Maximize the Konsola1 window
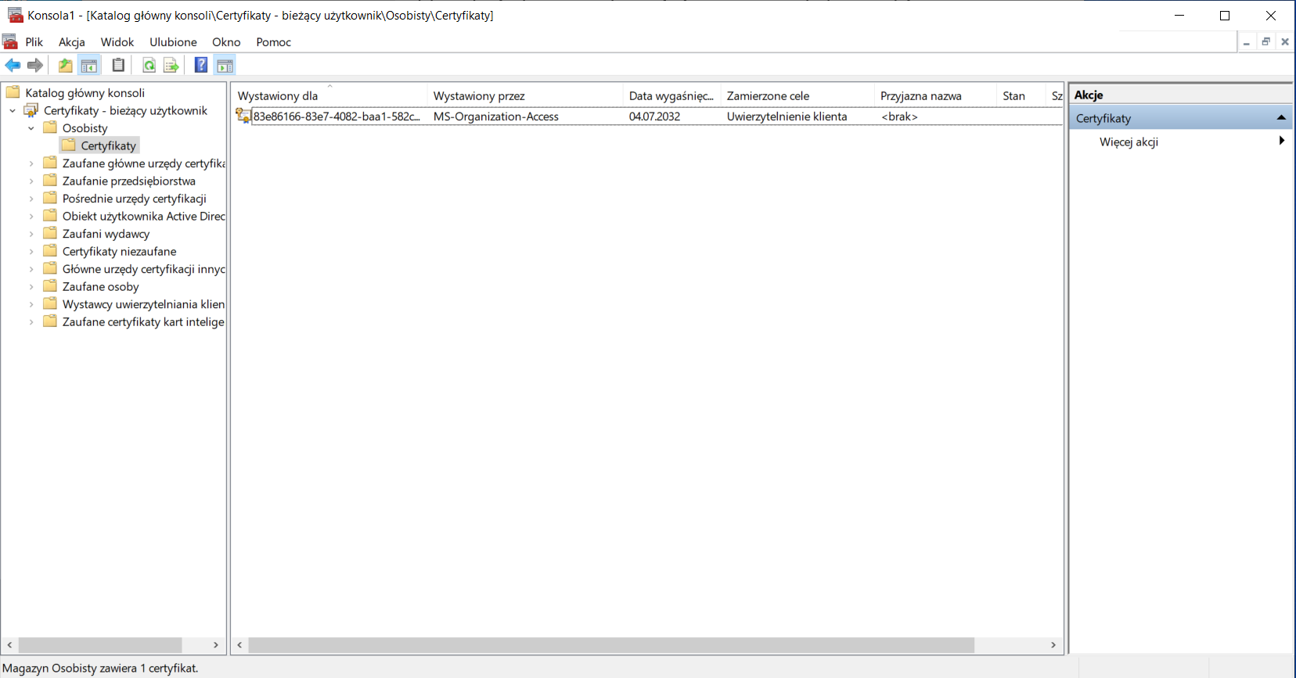The height and width of the screenshot is (678, 1296). (x=1225, y=16)
